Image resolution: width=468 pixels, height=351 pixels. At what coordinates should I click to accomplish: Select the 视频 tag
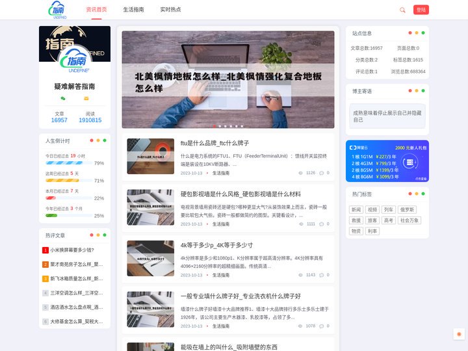click(x=372, y=210)
